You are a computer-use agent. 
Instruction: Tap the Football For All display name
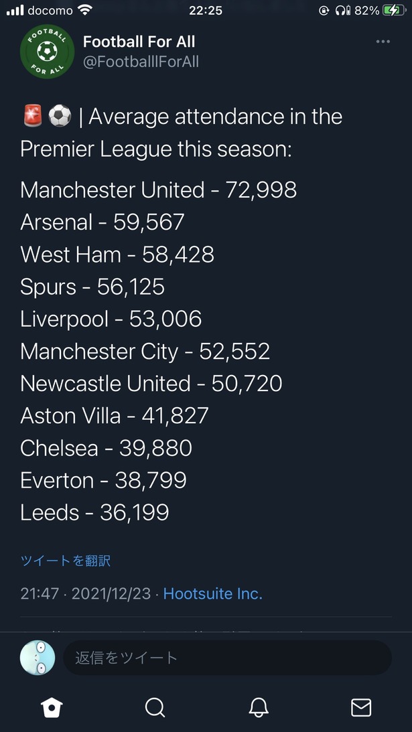pos(139,42)
